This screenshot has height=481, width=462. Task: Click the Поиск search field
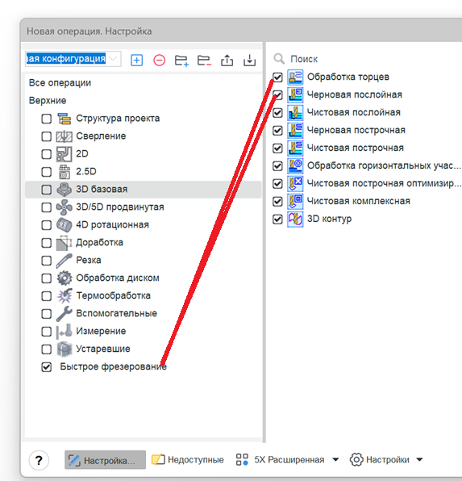click(366, 59)
